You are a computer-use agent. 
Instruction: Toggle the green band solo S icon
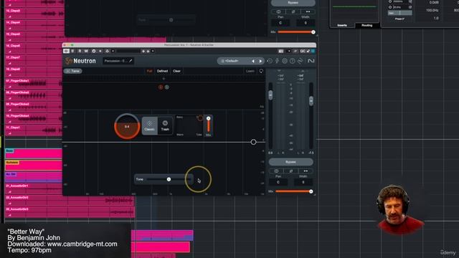click(x=167, y=87)
